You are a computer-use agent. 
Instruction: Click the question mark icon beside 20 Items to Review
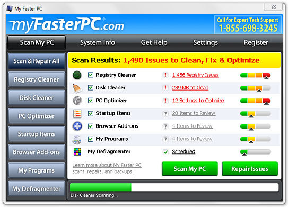point(165,113)
